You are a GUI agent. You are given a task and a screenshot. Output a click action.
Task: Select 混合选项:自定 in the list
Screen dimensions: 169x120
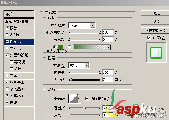tap(19, 22)
